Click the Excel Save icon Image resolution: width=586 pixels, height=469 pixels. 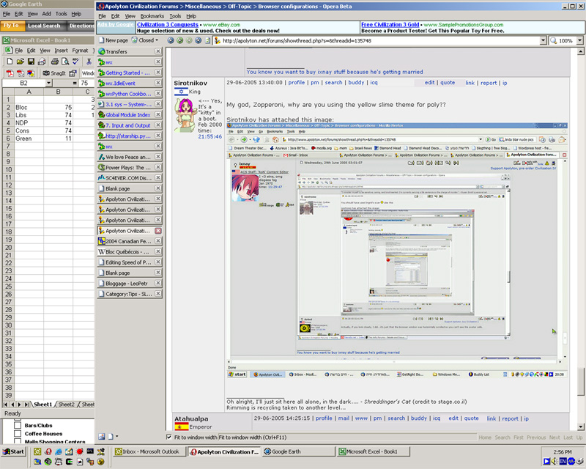(x=31, y=62)
